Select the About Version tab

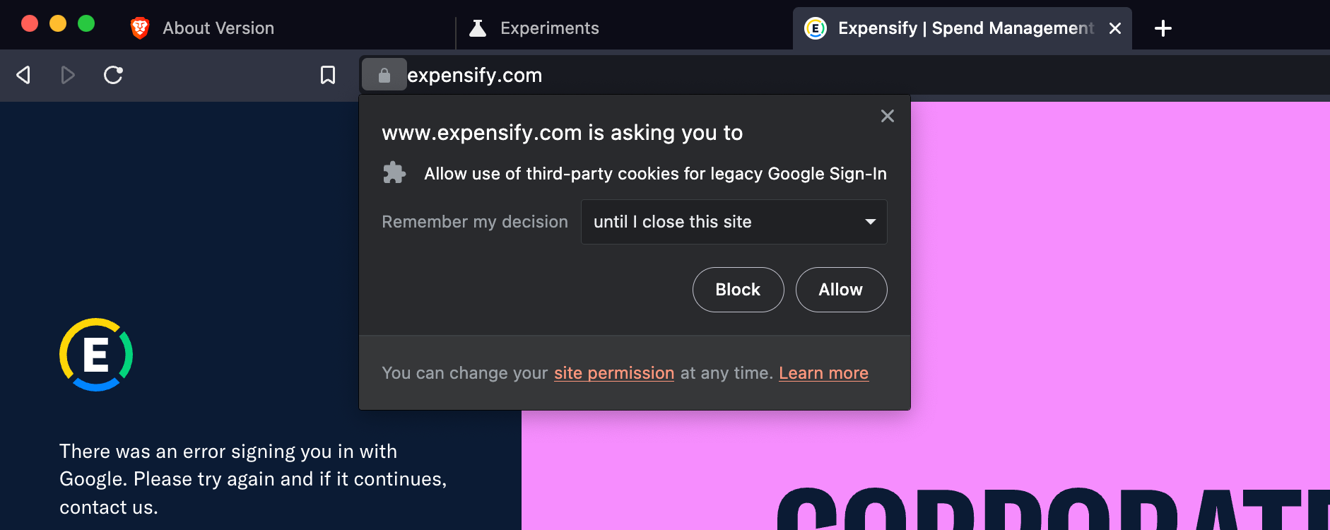(218, 28)
